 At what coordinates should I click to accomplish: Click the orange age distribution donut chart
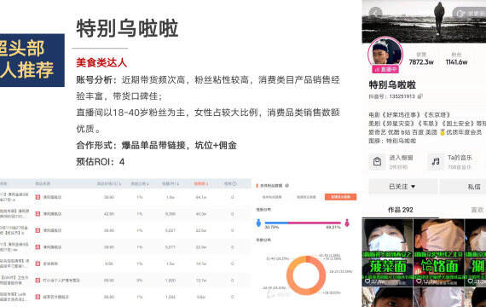pyautogui.click(x=306, y=275)
